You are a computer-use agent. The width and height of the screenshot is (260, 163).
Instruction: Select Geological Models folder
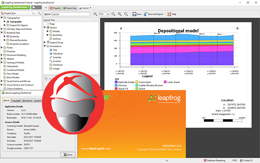(x=15, y=62)
